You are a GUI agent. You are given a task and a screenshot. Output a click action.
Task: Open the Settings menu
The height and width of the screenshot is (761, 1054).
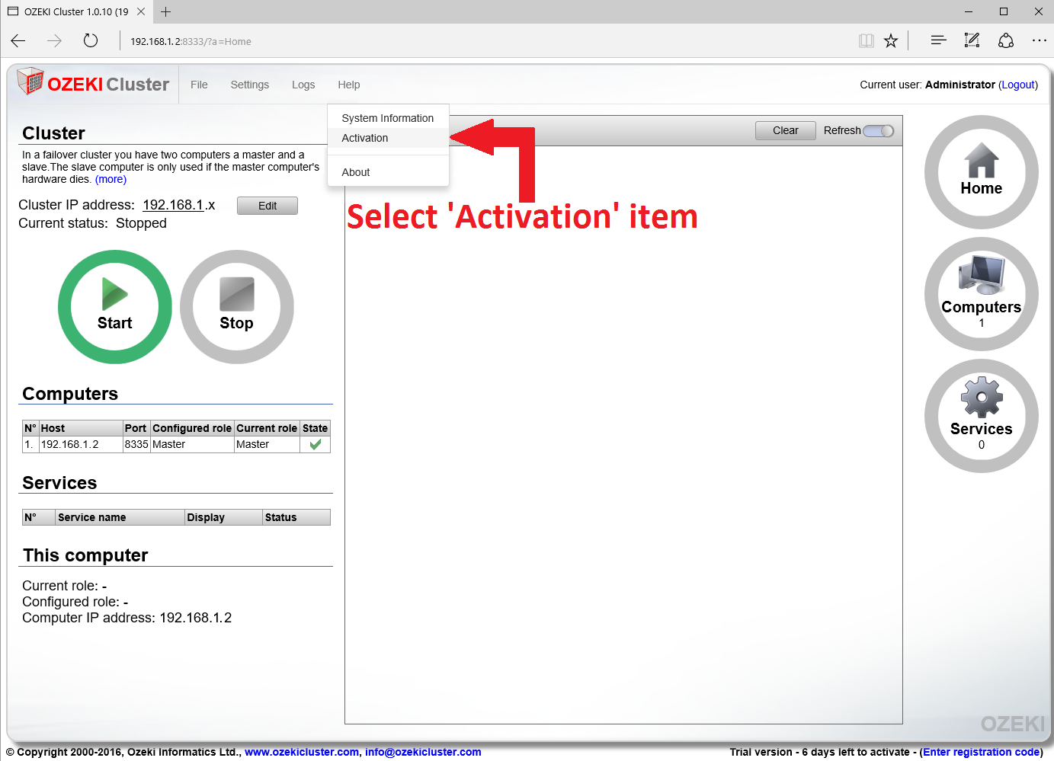250,85
